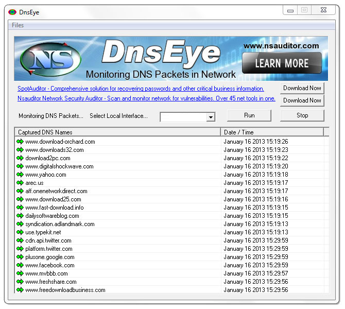Click the Download Now button for SpotAuditor
This screenshot has width=345, height=309.
(x=302, y=88)
